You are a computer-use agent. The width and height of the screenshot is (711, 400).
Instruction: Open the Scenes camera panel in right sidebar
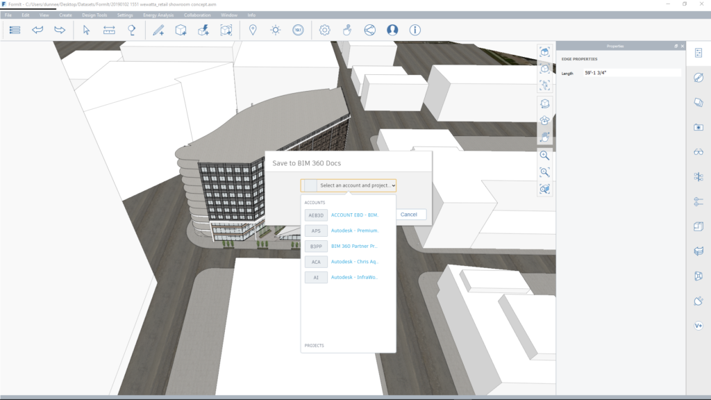pyautogui.click(x=699, y=127)
